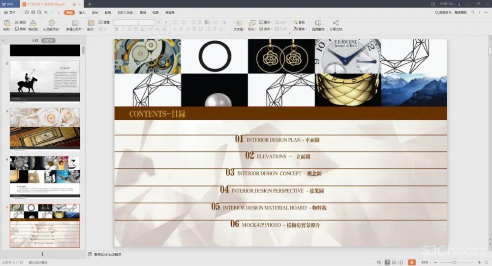Click the Find (查找) magnifier icon
The image size is (492, 266).
[296, 22]
